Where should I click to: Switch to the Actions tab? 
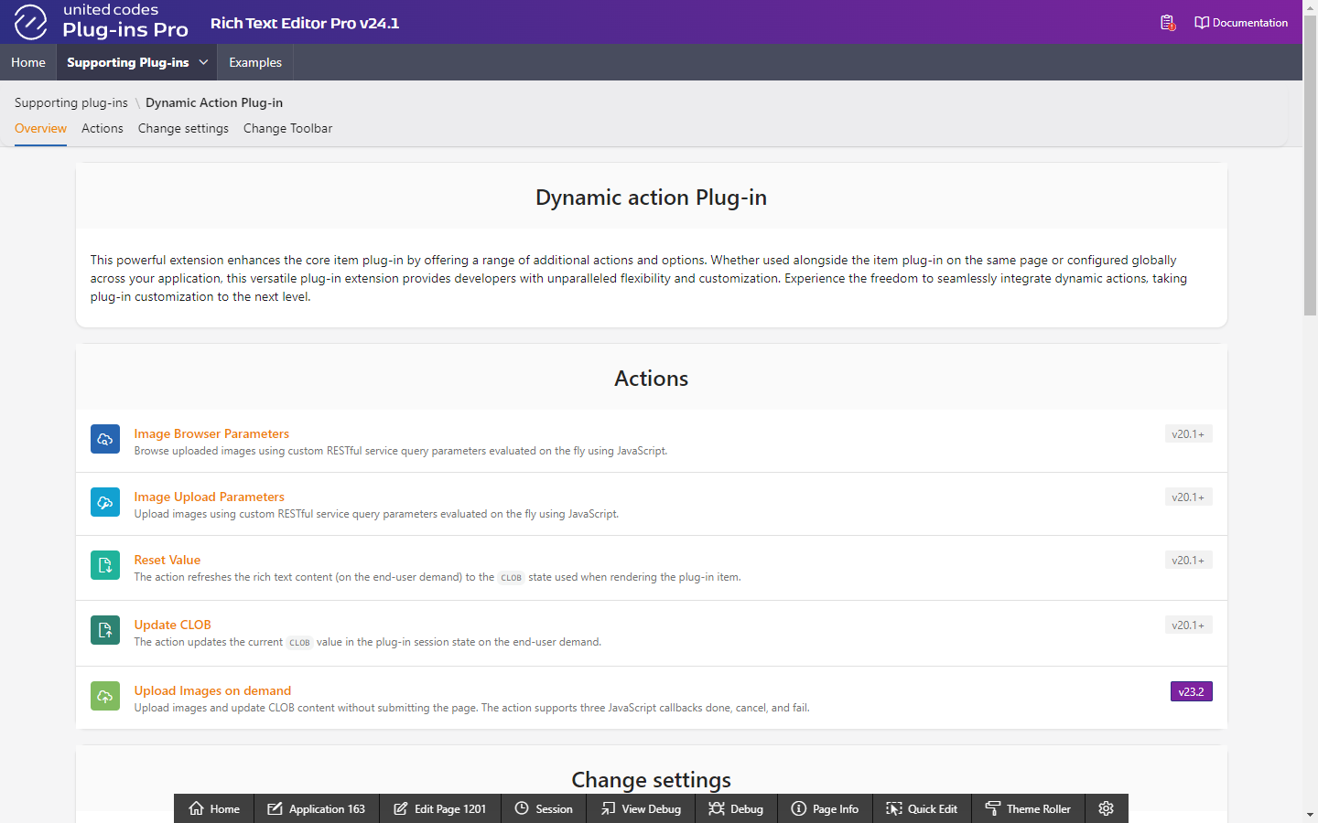coord(103,129)
